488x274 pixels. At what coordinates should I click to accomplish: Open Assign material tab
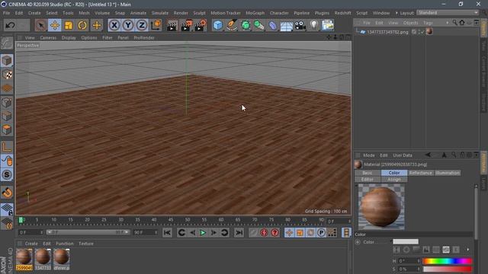pyautogui.click(x=394, y=180)
